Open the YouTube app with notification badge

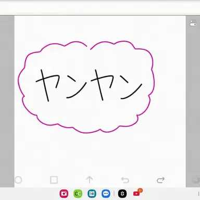[137, 193]
